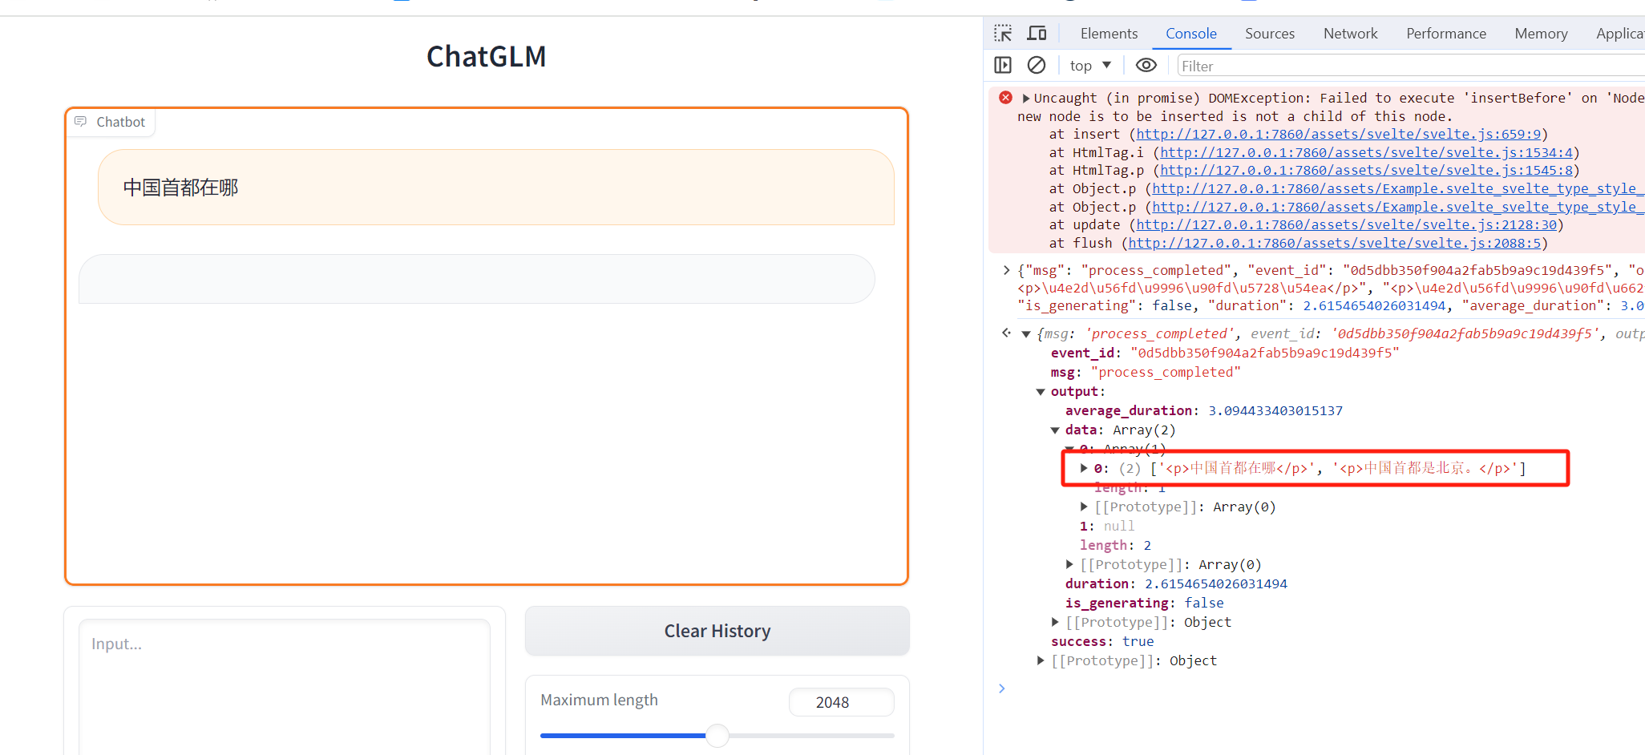This screenshot has width=1645, height=755.
Task: Click the duration value 2.6154654026031494
Action: click(1215, 583)
